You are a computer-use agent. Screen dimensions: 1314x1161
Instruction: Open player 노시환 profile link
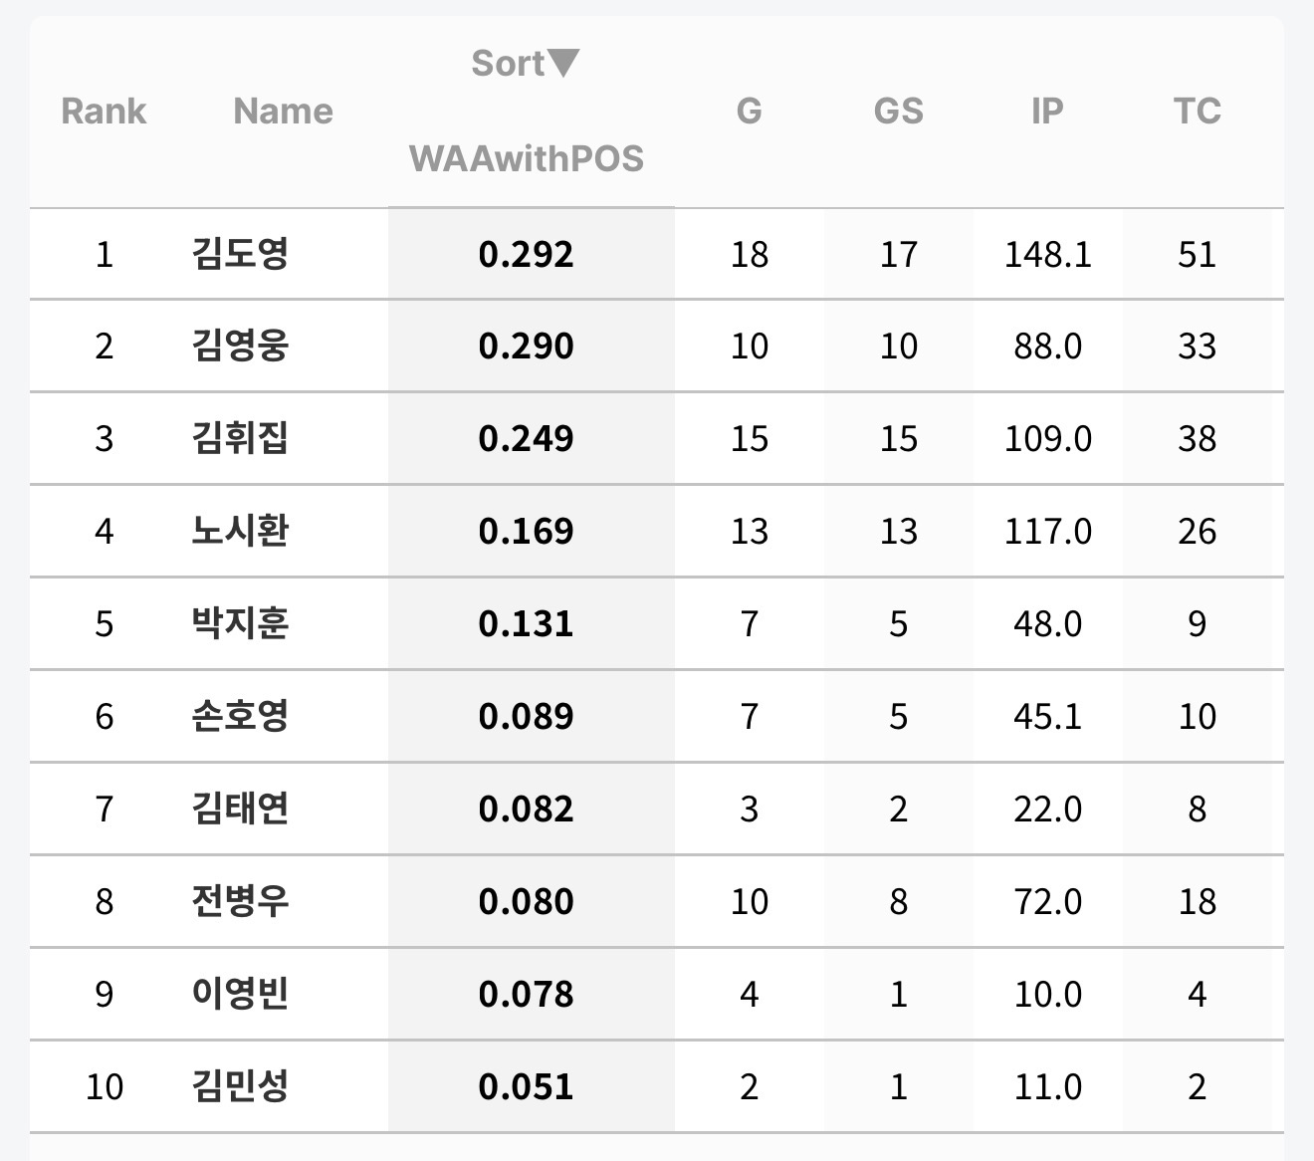240,532
